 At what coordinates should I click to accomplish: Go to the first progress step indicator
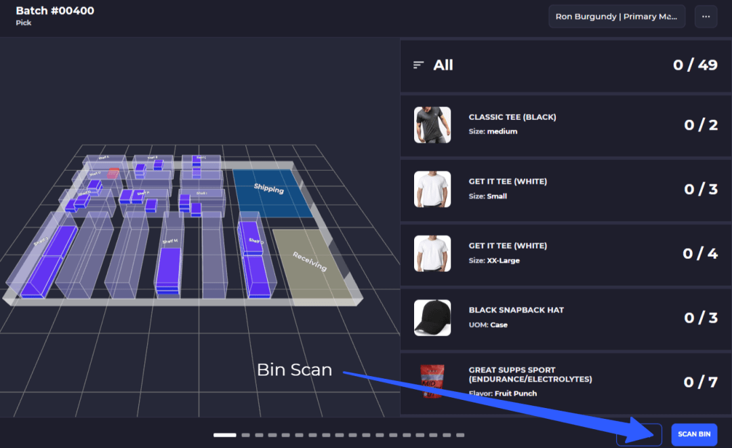225,435
